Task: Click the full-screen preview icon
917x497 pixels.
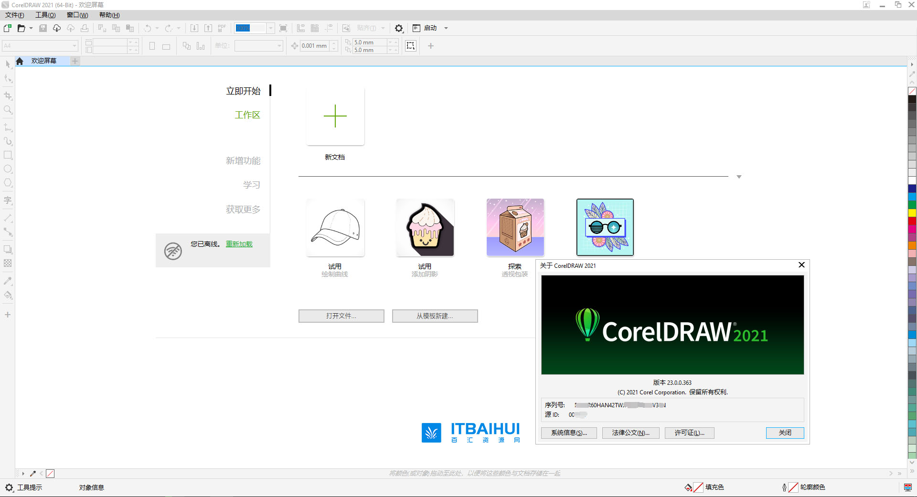Action: 283,28
